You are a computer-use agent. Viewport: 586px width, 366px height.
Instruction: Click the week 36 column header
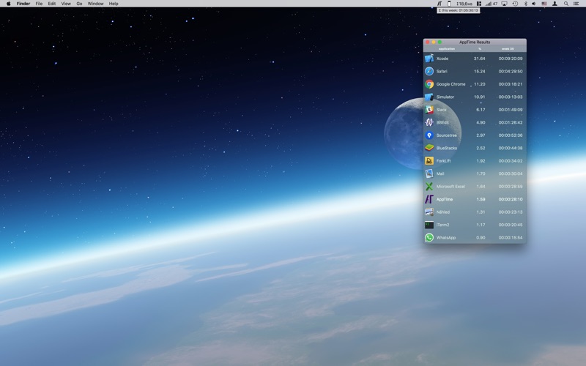click(x=508, y=48)
